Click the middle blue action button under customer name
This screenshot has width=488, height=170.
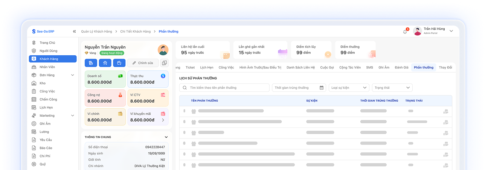pos(105,63)
